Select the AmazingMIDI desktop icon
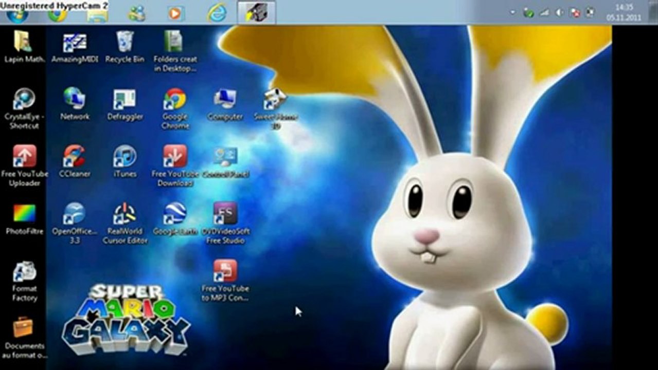This screenshot has width=658, height=370. coord(75,47)
